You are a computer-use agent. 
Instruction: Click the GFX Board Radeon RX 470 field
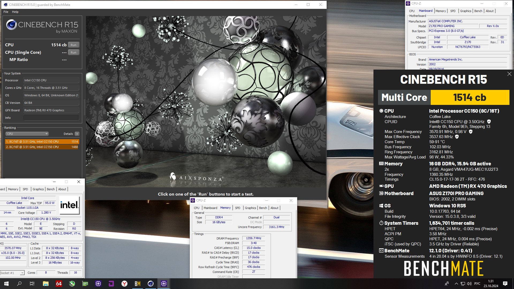[x=51, y=110]
